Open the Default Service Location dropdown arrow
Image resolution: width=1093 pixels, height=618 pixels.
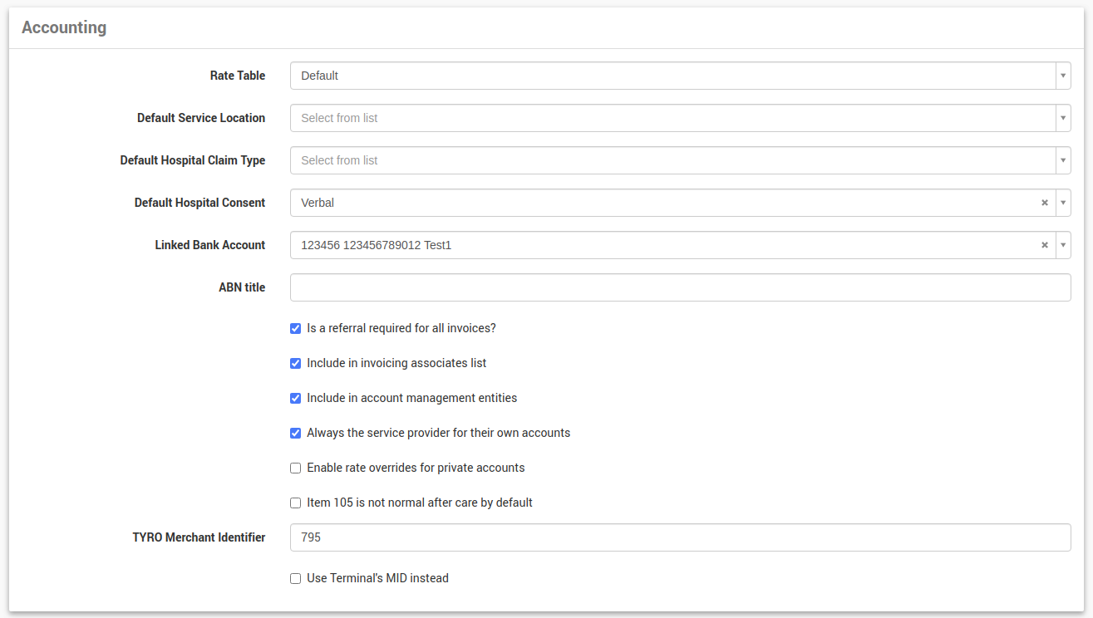(x=1063, y=118)
